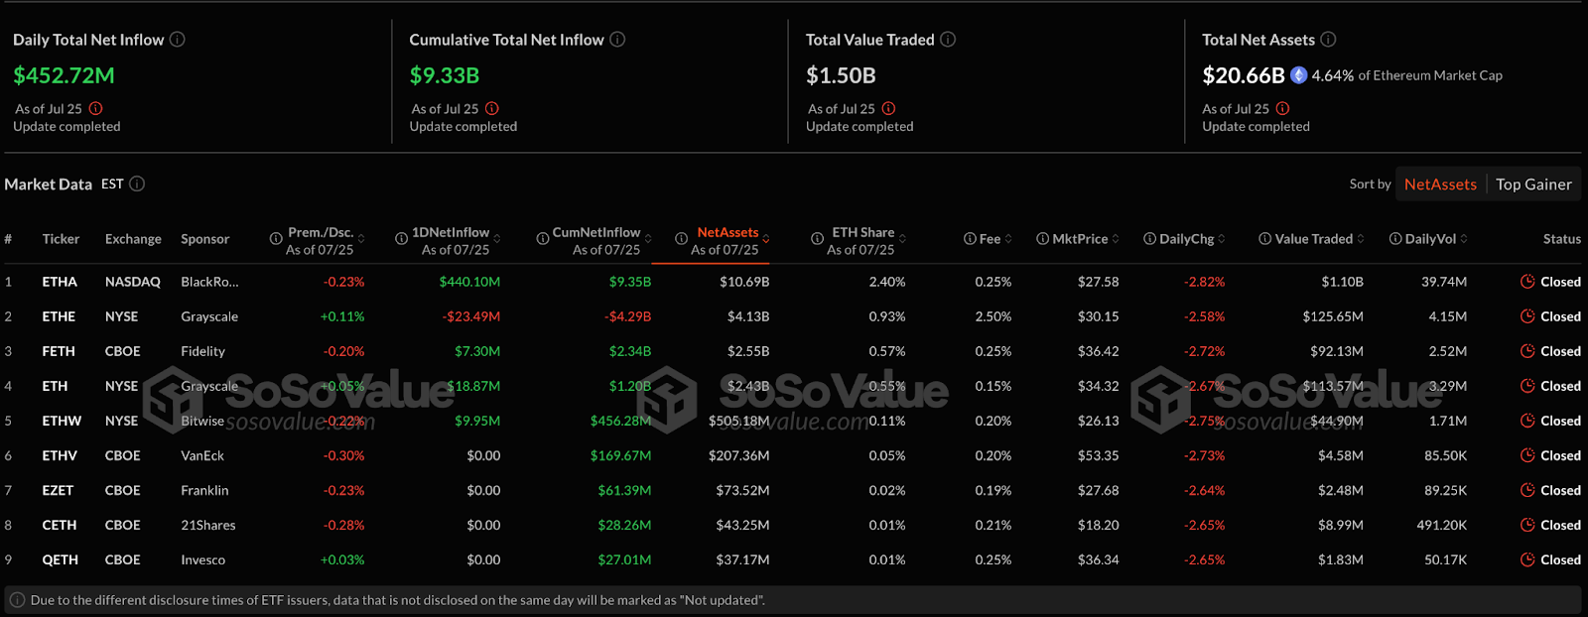
Task: Open the FETH ticker row
Action: 59,351
